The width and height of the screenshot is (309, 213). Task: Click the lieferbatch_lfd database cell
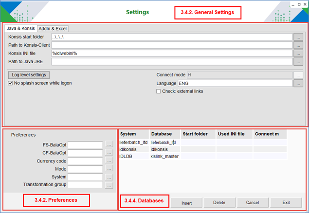tap(165, 142)
